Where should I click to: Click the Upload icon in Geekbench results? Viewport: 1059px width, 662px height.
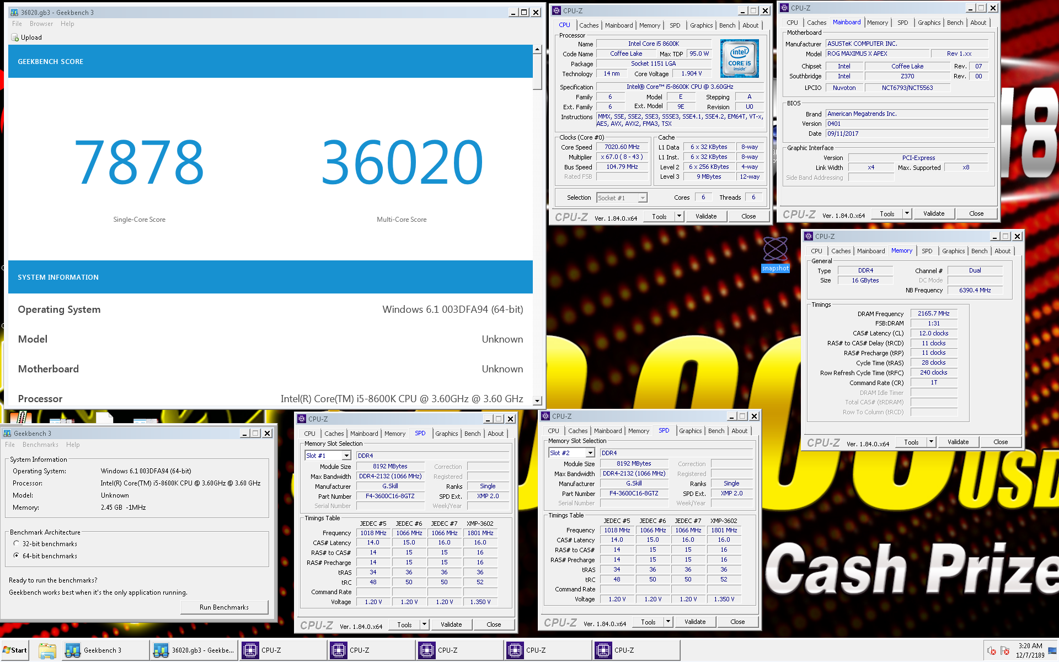[x=15, y=38]
